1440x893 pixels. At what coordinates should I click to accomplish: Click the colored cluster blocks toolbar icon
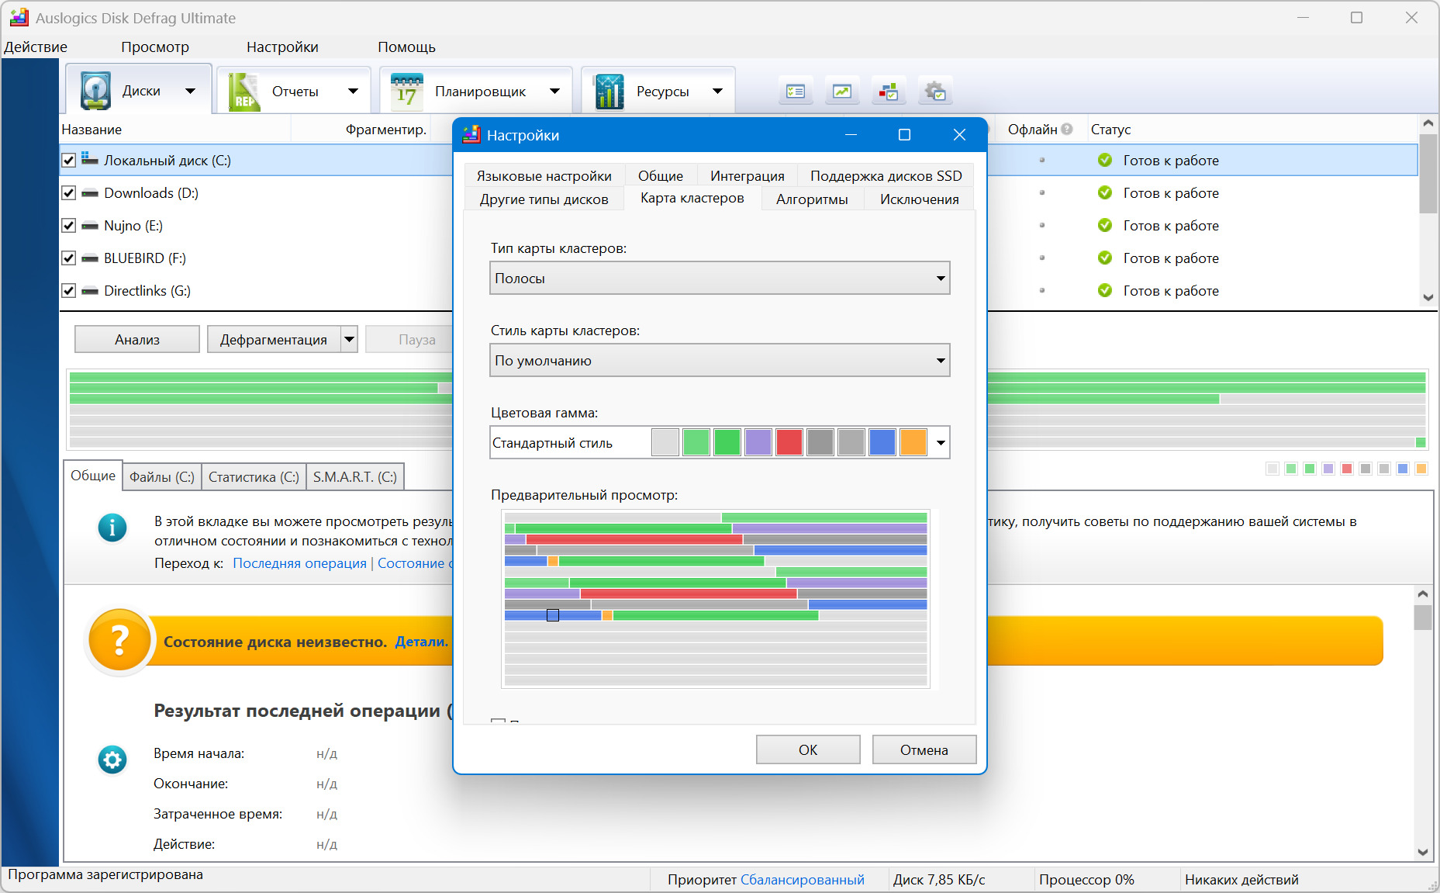889,92
